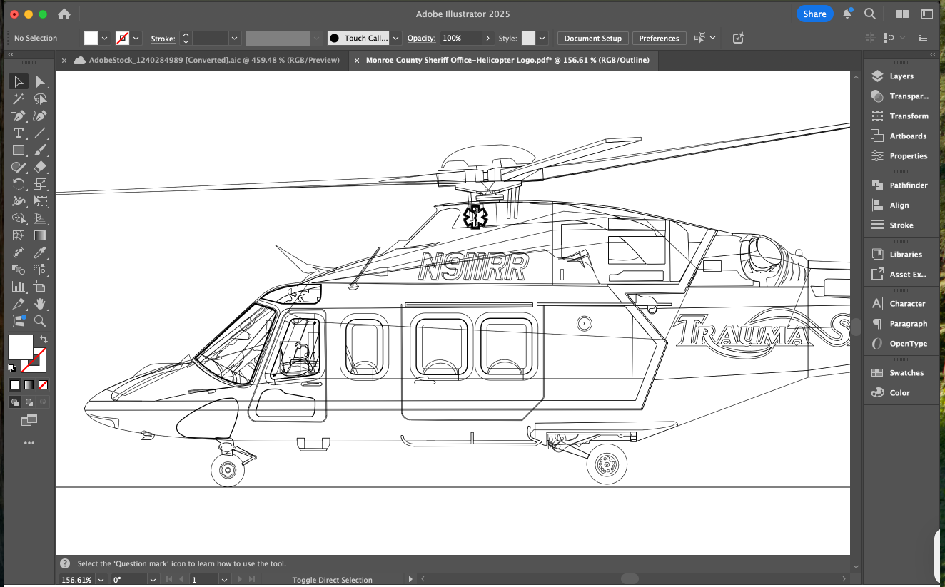The height and width of the screenshot is (587, 945).
Task: Click the Search magnifier in title bar
Action: [870, 14]
